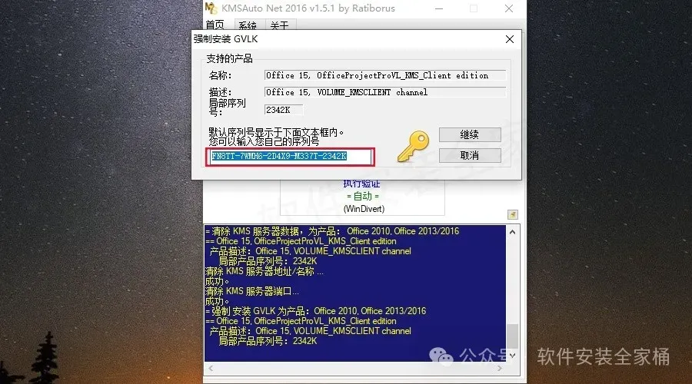Close the KMSAuto Net main window
This screenshot has width=692, height=384.
tap(509, 8)
